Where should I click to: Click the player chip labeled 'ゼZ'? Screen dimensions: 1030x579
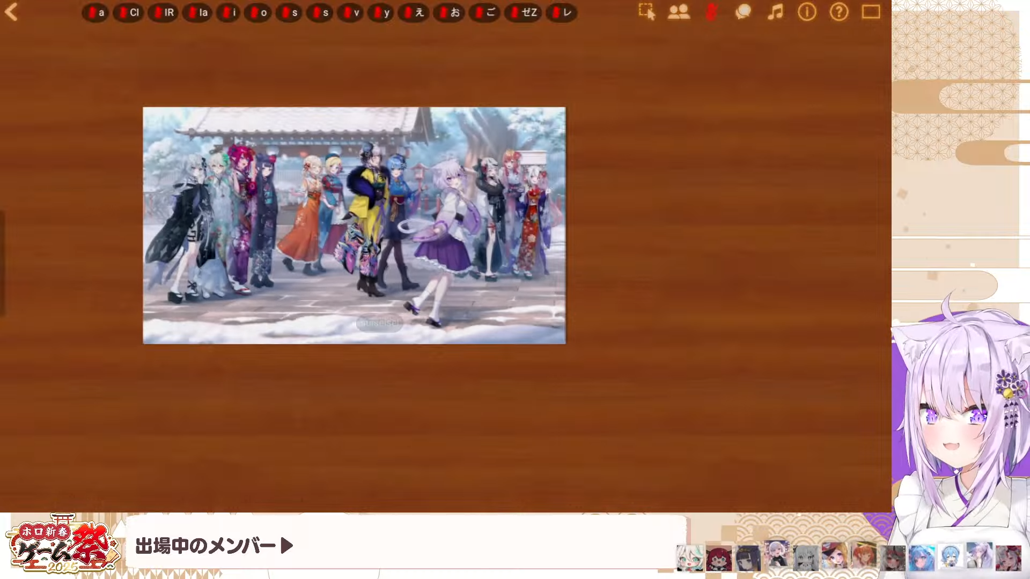click(524, 12)
